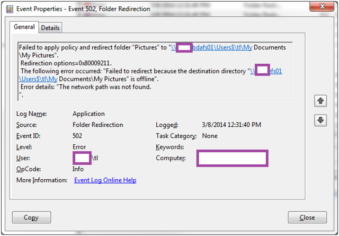
Task: Click the Level value Error
Action: coord(79,147)
